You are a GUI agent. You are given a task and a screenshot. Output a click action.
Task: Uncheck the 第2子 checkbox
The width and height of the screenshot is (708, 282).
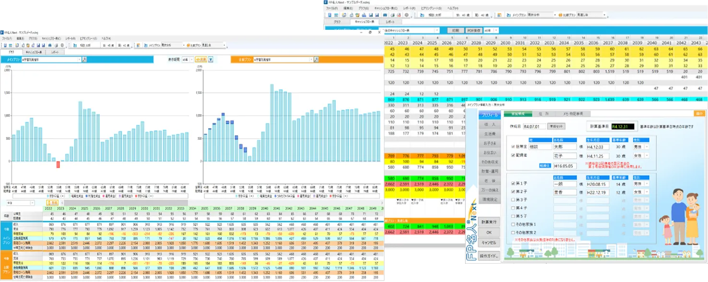coord(514,192)
